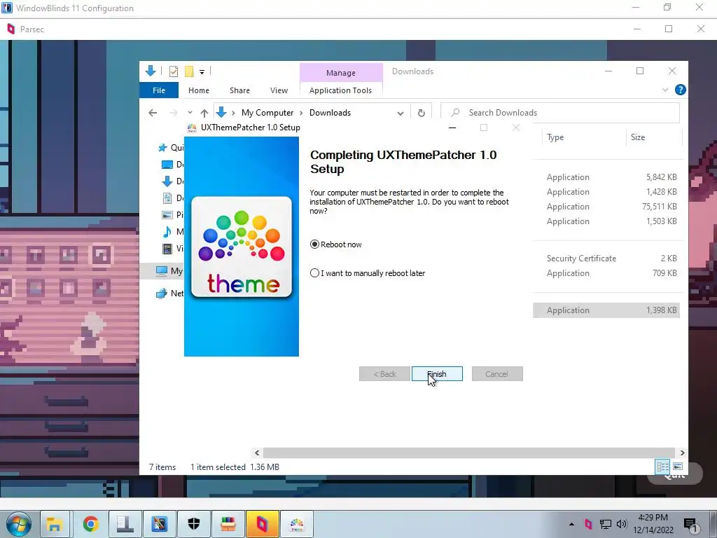
Task: Select the 1,503 KB Application row
Action: [x=606, y=221]
